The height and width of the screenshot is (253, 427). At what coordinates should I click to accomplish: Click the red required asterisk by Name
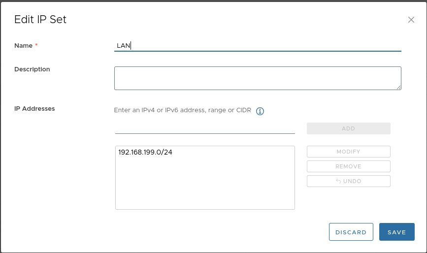click(x=36, y=46)
